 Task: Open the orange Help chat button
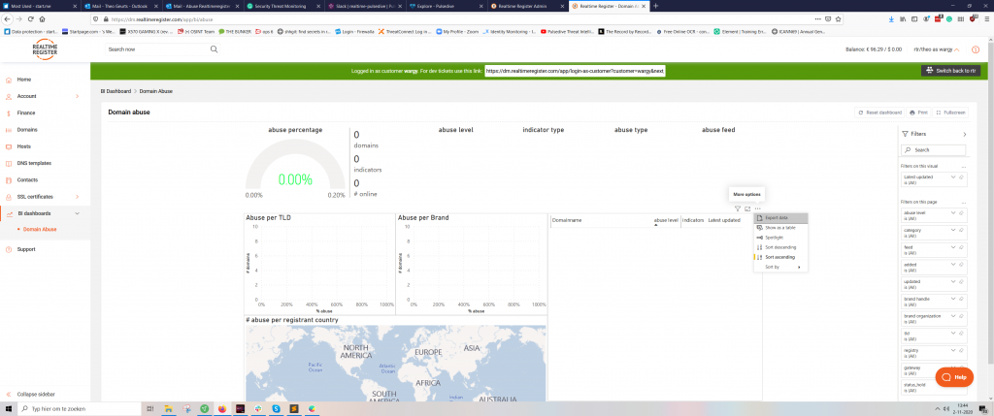(x=954, y=377)
